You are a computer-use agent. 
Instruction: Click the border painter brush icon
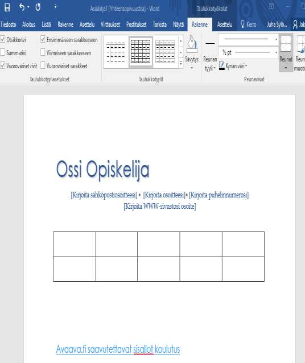click(x=301, y=45)
